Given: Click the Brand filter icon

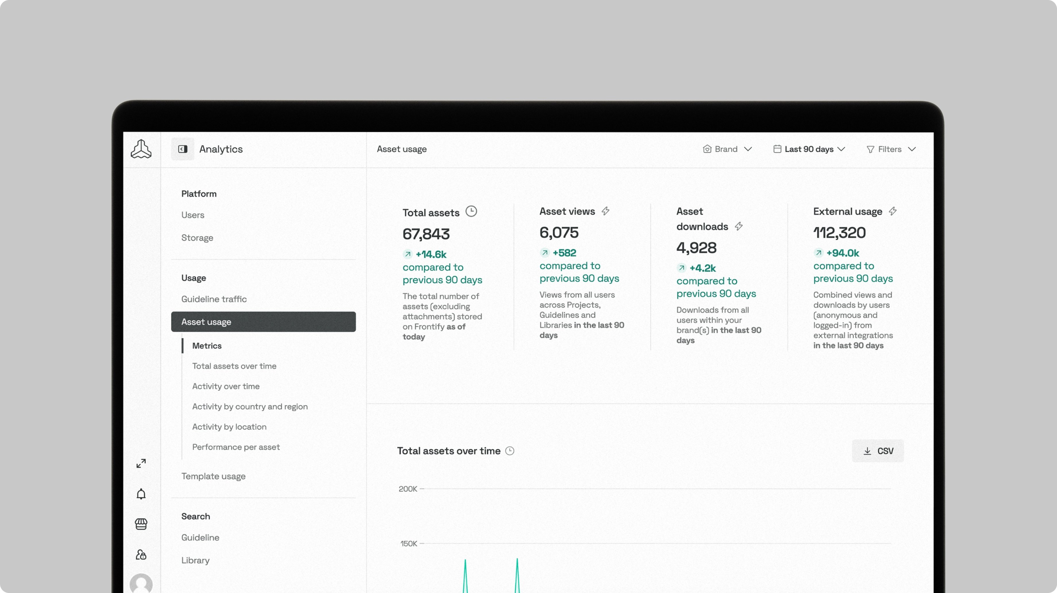Looking at the screenshot, I should (x=707, y=149).
